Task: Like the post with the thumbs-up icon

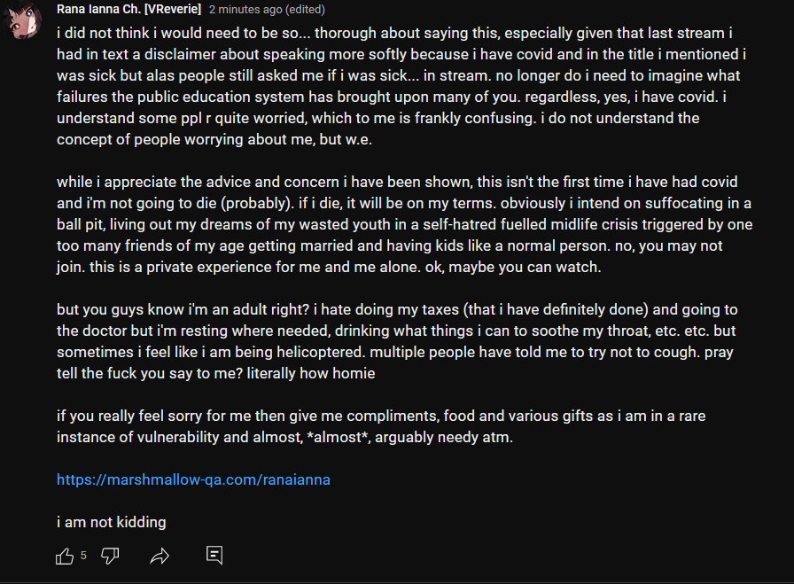Action: click(65, 557)
